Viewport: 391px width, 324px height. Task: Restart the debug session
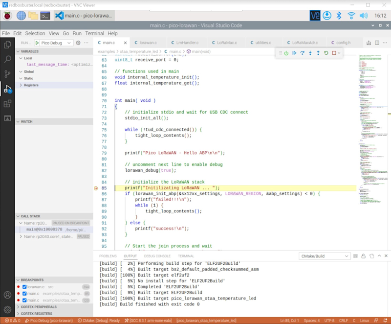coord(326,53)
